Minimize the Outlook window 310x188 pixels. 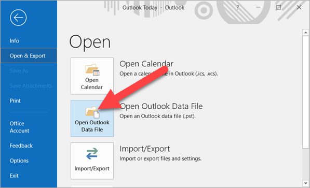[258, 7]
